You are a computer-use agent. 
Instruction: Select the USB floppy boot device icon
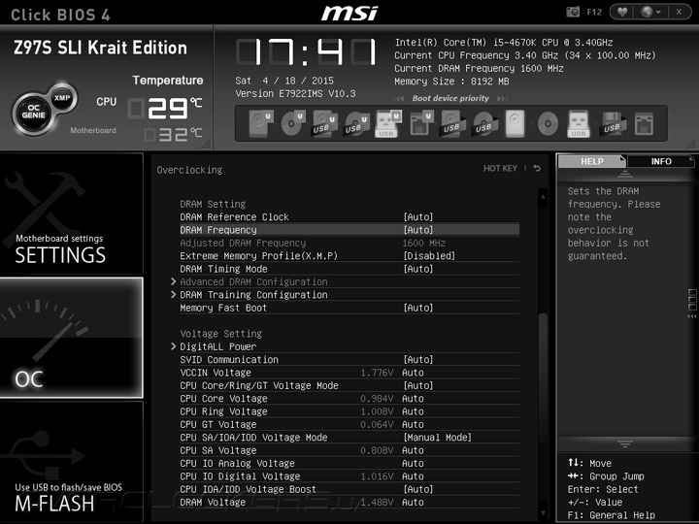pos(613,123)
